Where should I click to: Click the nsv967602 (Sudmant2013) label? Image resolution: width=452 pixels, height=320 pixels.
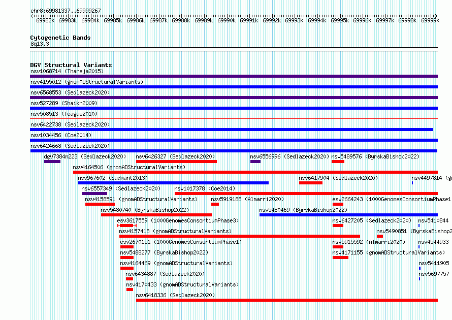[113, 178]
